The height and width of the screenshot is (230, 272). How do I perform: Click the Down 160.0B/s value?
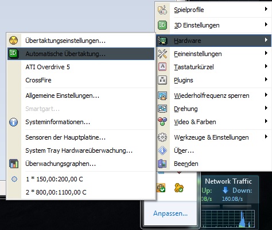click(x=232, y=199)
